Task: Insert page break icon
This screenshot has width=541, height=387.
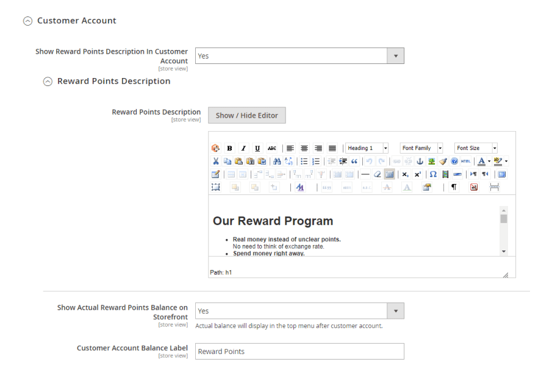Action: 495,187
